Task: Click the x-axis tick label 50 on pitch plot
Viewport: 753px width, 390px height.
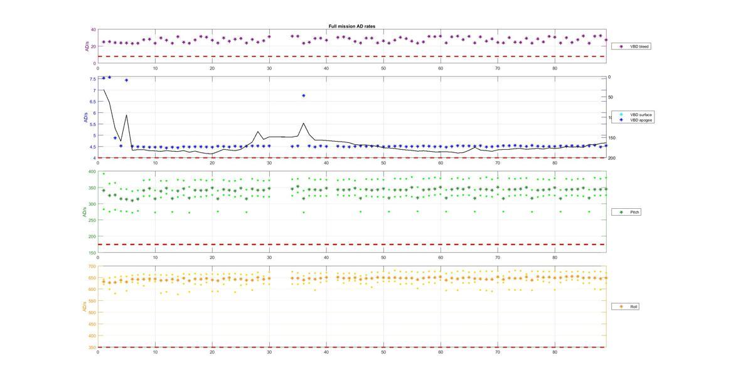Action: pos(383,258)
